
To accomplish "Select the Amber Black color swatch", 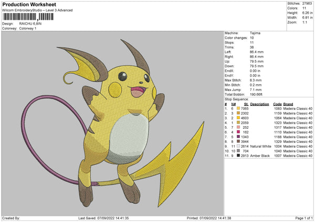I will coord(238,156).
